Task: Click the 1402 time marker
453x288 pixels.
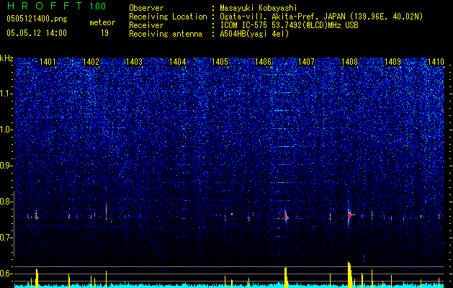Action: point(91,61)
